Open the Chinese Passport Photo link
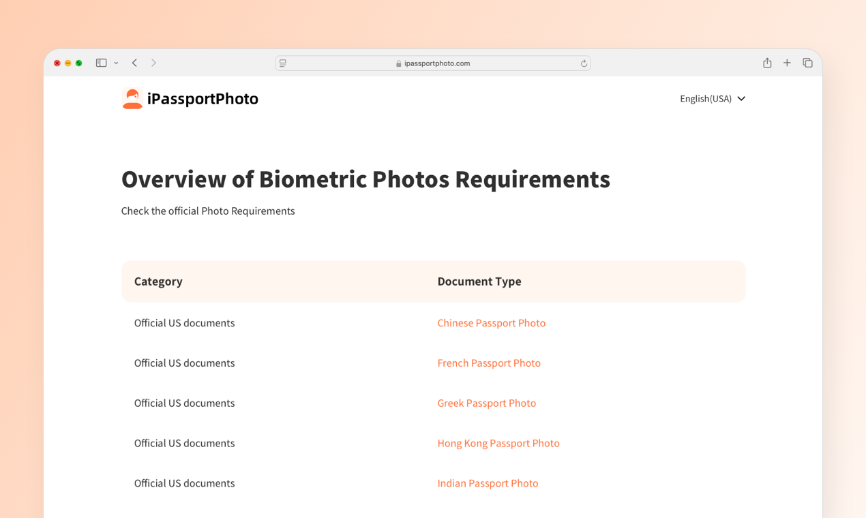This screenshot has height=518, width=866. (x=491, y=323)
